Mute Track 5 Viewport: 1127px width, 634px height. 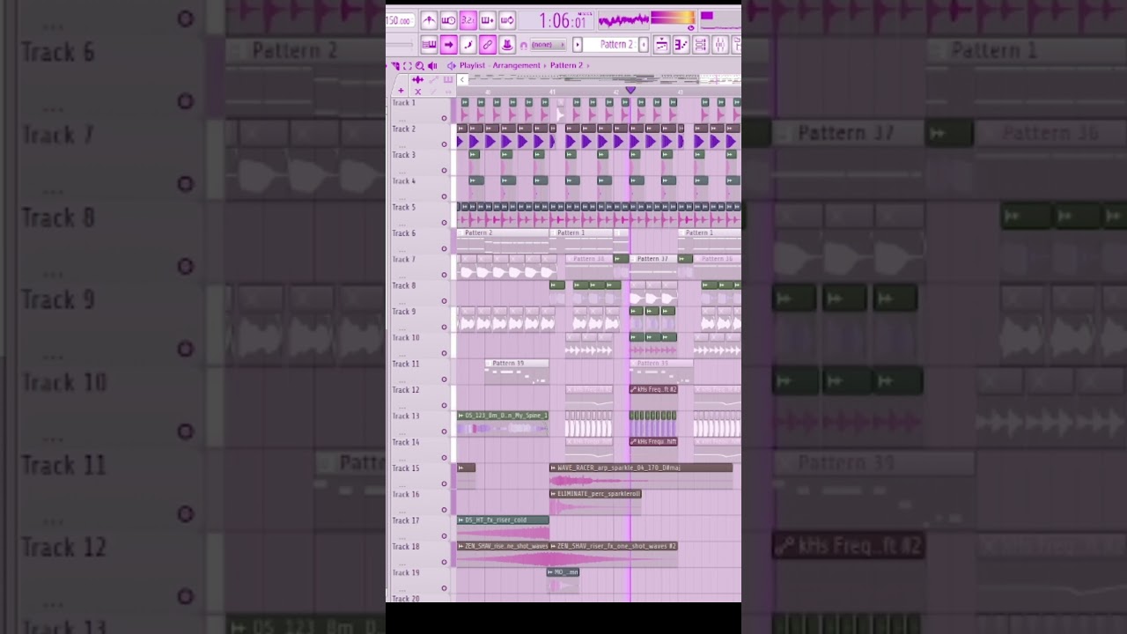tap(444, 222)
